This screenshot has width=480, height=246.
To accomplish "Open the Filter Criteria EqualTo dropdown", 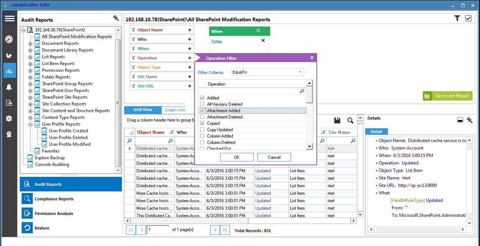I will 267,72.
